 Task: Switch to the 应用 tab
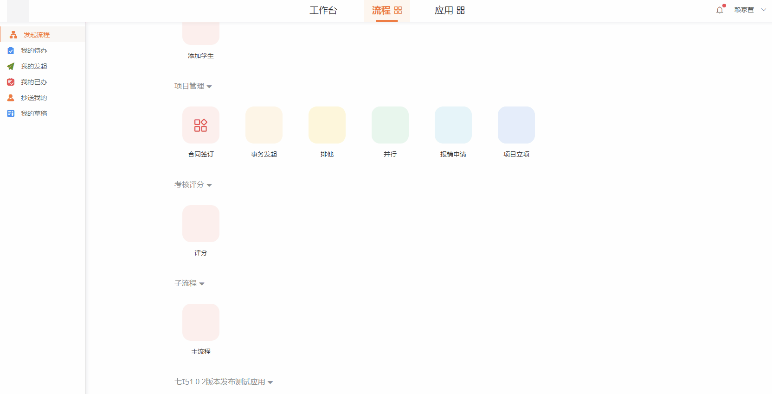pyautogui.click(x=450, y=10)
